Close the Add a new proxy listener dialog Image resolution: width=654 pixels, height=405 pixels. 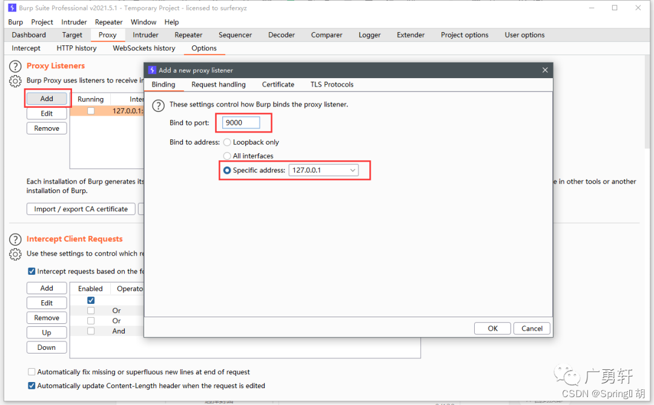click(545, 70)
